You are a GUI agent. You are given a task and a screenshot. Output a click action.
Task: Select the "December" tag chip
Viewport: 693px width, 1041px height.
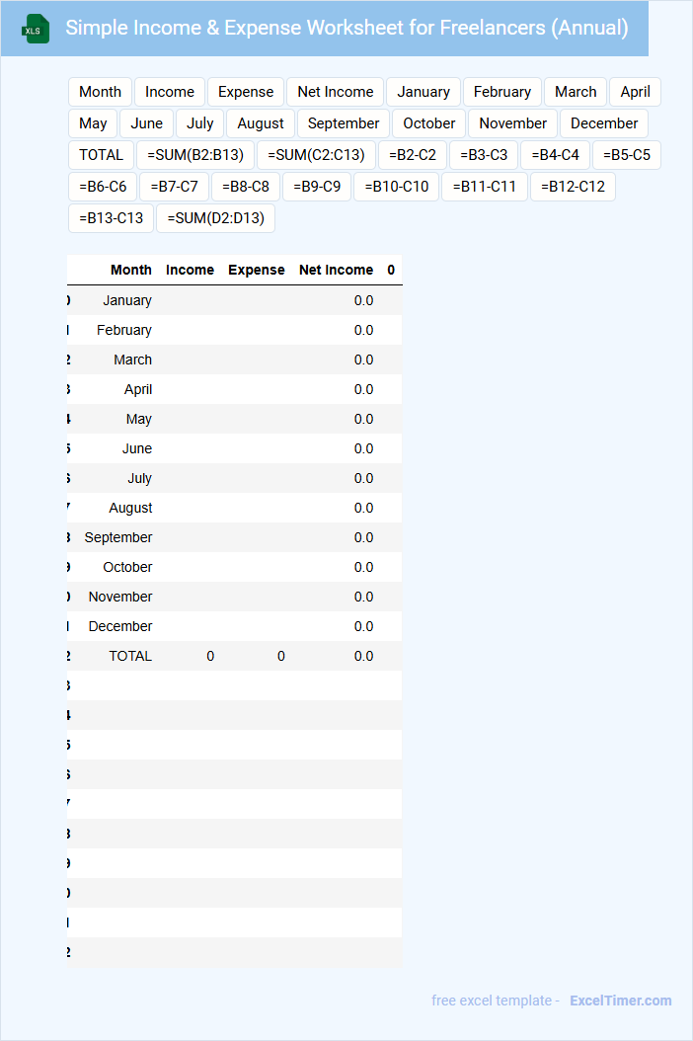pyautogui.click(x=604, y=123)
